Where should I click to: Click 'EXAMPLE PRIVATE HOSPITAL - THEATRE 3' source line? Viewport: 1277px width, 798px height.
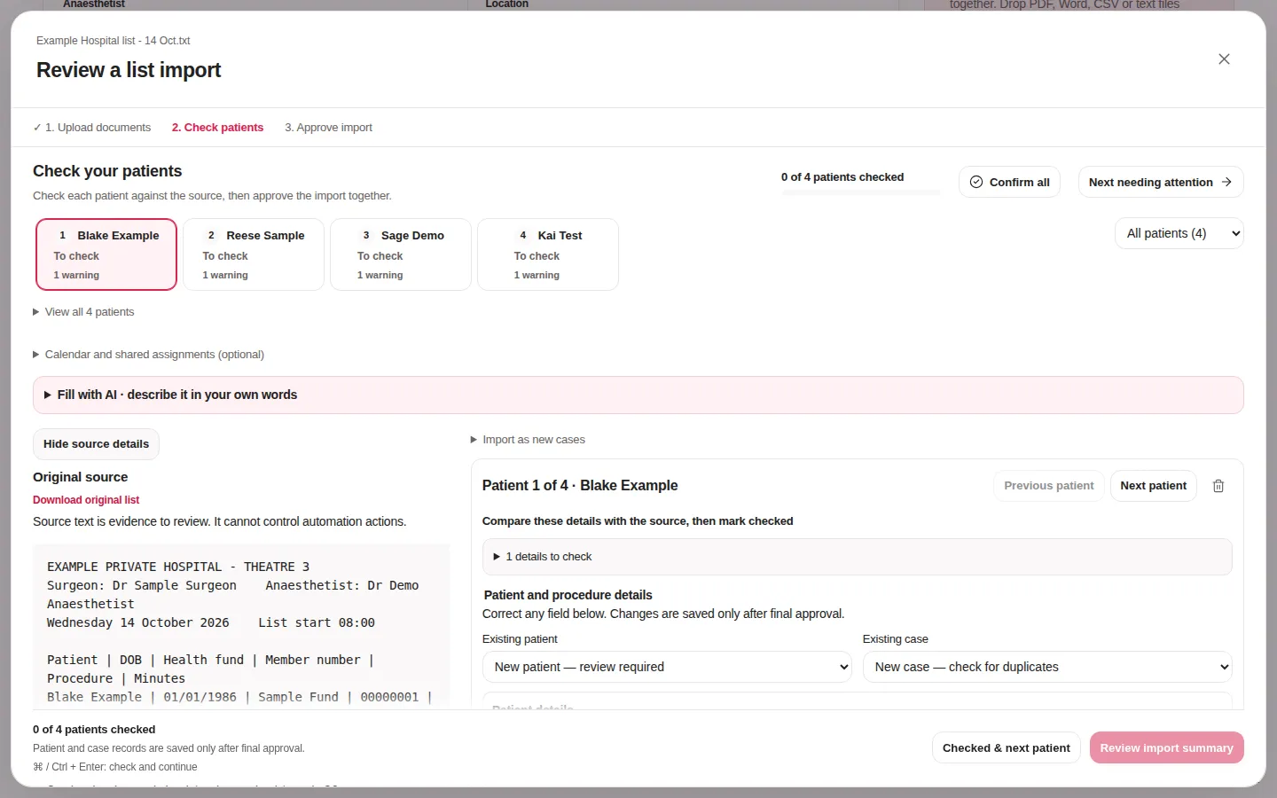(178, 567)
